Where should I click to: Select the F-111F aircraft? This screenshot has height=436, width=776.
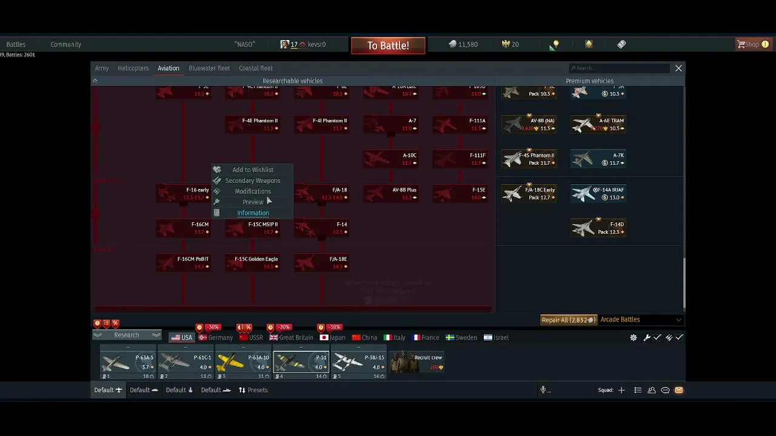(x=460, y=159)
